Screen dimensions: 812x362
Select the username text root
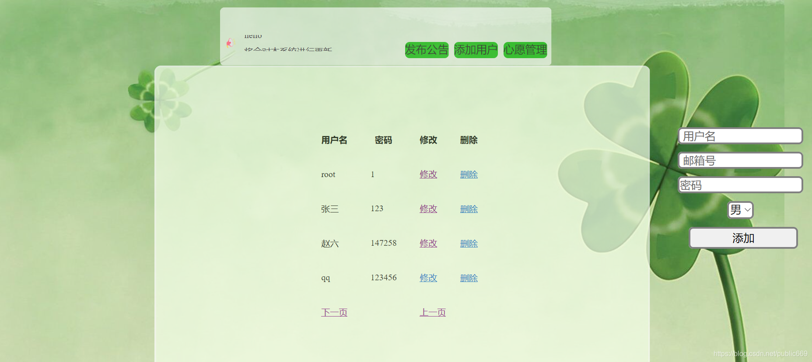[328, 174]
